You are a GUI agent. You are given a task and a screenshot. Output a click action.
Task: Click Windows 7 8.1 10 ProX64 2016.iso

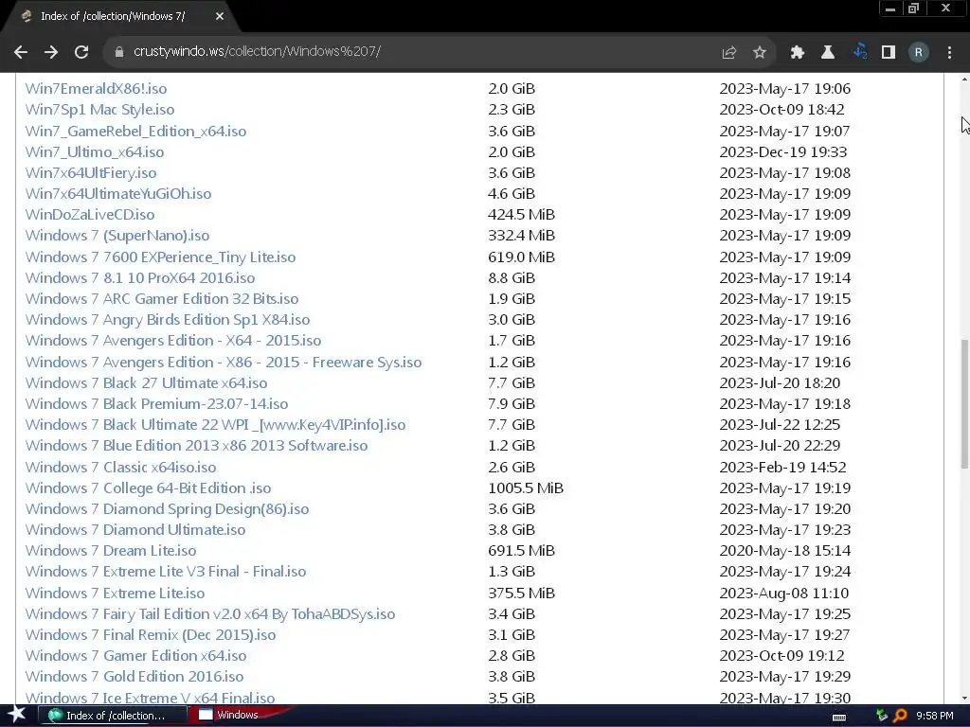click(140, 278)
